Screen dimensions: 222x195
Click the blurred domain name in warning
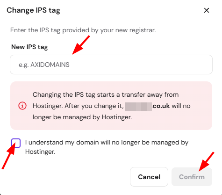point(138,107)
